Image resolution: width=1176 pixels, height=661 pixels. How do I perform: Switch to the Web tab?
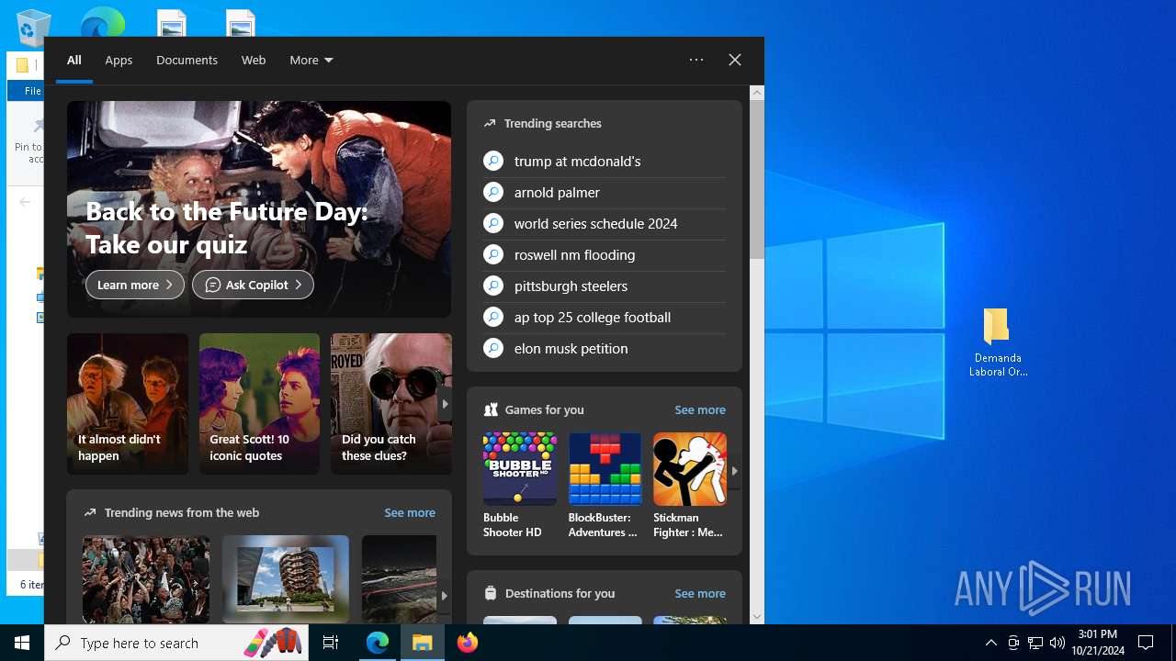tap(254, 60)
